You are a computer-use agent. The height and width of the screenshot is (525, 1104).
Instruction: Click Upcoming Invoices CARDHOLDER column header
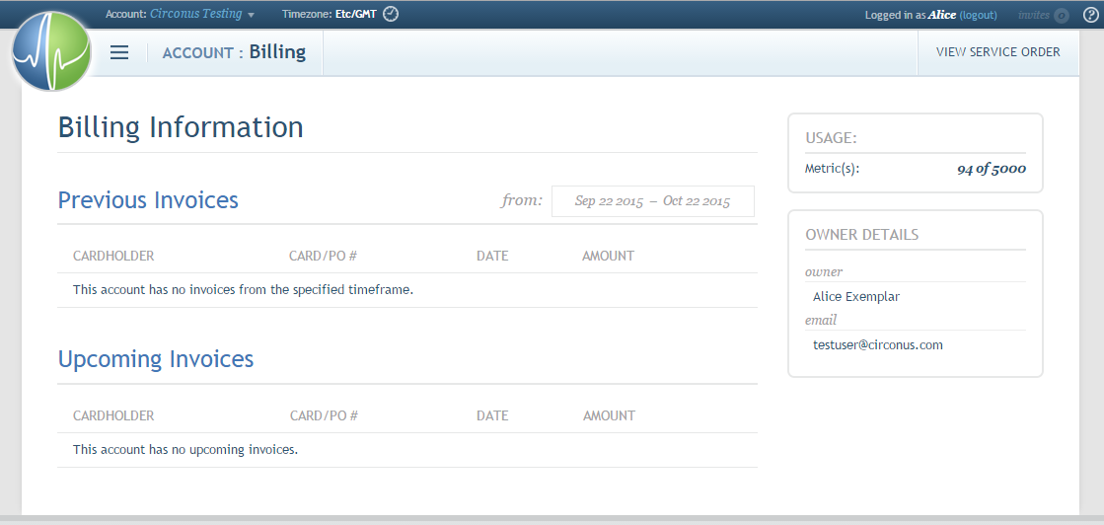pyautogui.click(x=113, y=415)
